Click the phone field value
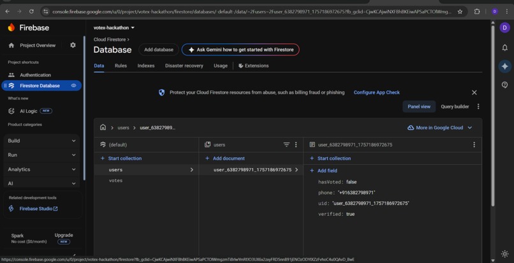The height and width of the screenshot is (263, 514). pyautogui.click(x=356, y=193)
